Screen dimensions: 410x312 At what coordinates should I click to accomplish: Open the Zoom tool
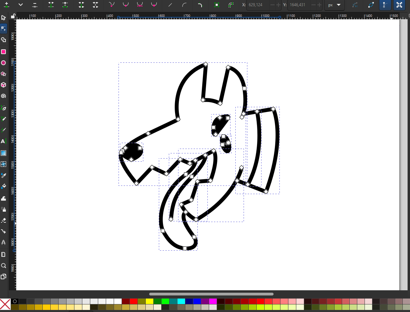point(3,265)
